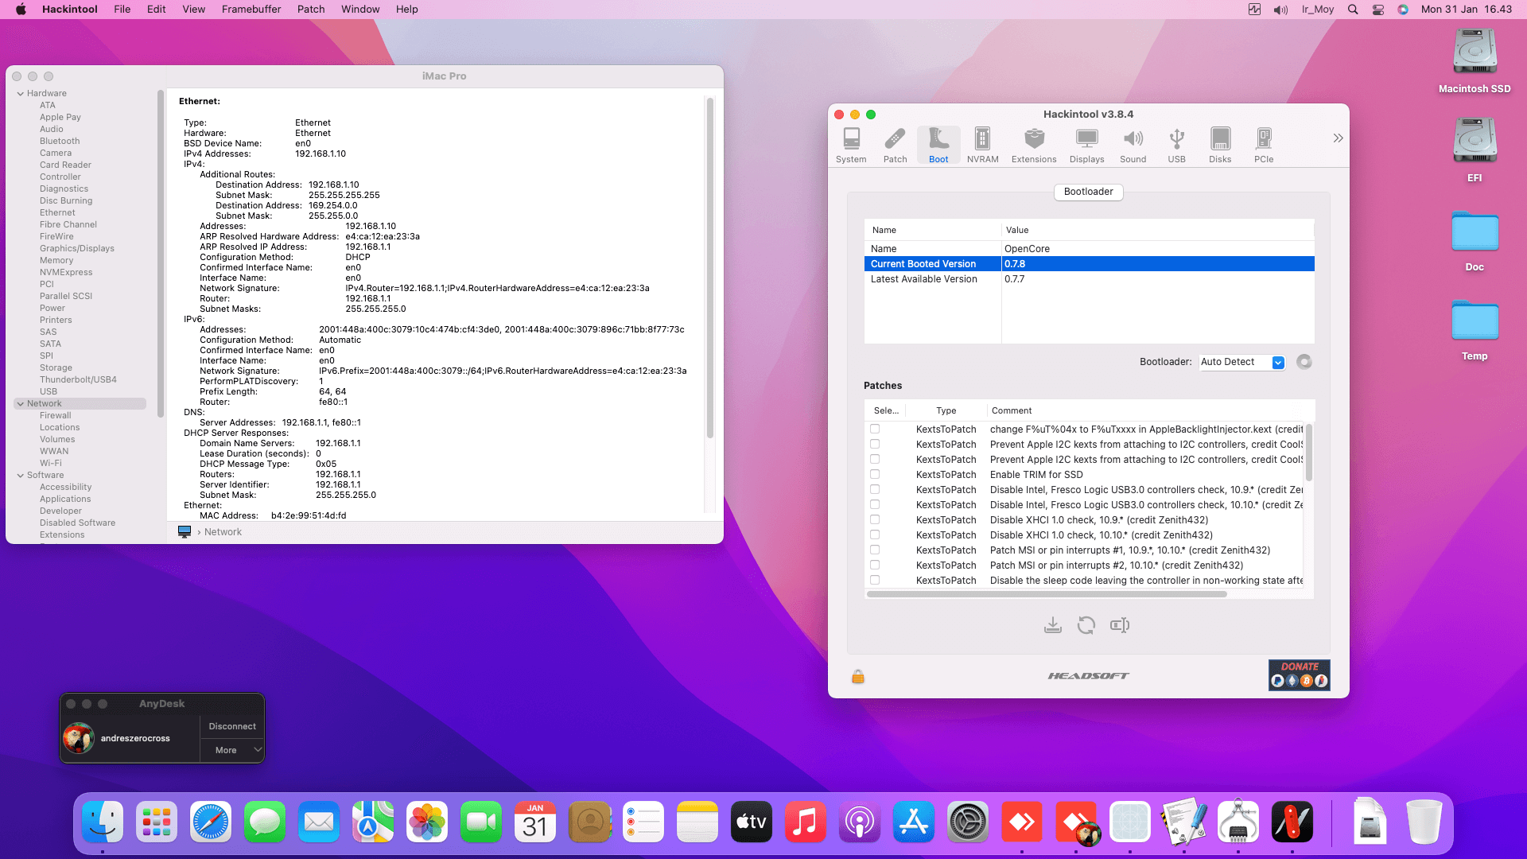Open the Bootloader Auto Detect dropdown
This screenshot has height=859, width=1527.
point(1242,362)
